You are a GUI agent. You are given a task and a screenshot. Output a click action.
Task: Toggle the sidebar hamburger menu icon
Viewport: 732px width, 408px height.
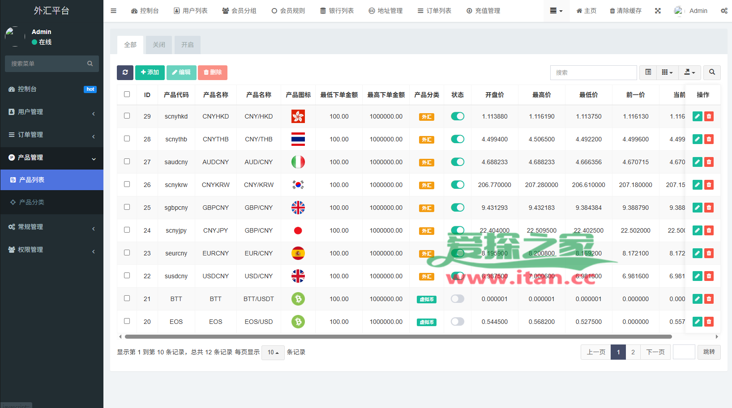114,11
